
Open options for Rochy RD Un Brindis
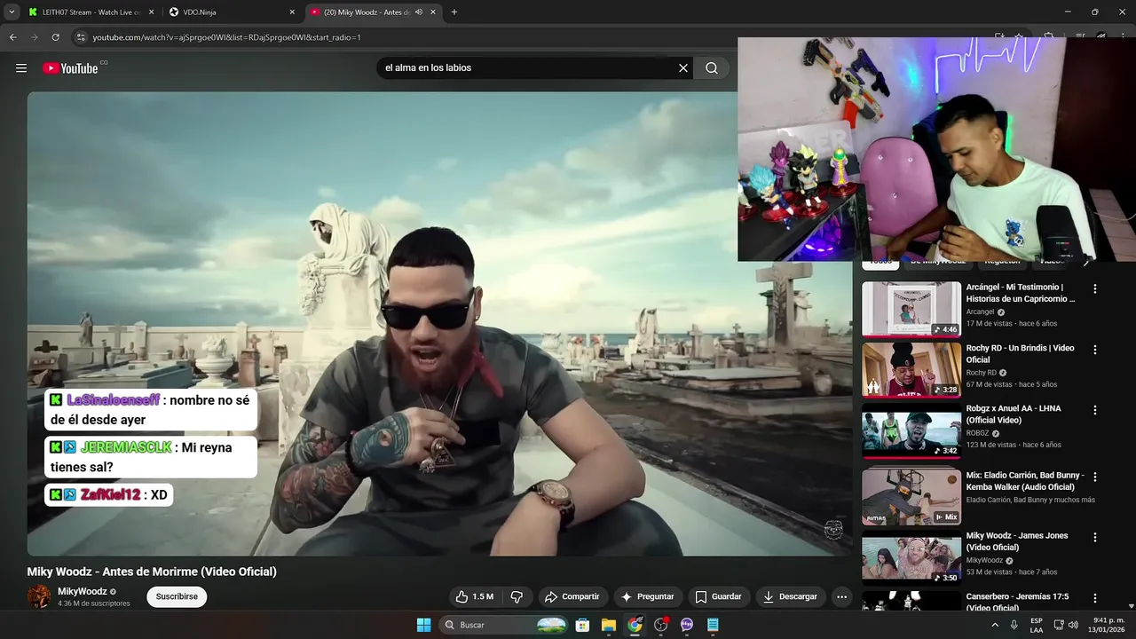pos(1095,350)
